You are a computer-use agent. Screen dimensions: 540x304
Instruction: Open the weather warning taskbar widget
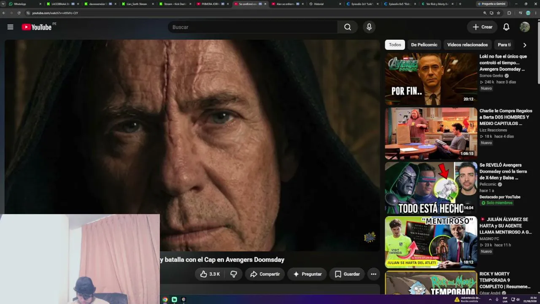(468, 299)
